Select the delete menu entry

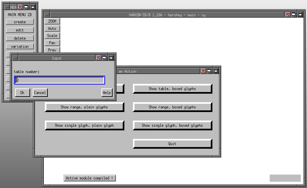pos(20,38)
